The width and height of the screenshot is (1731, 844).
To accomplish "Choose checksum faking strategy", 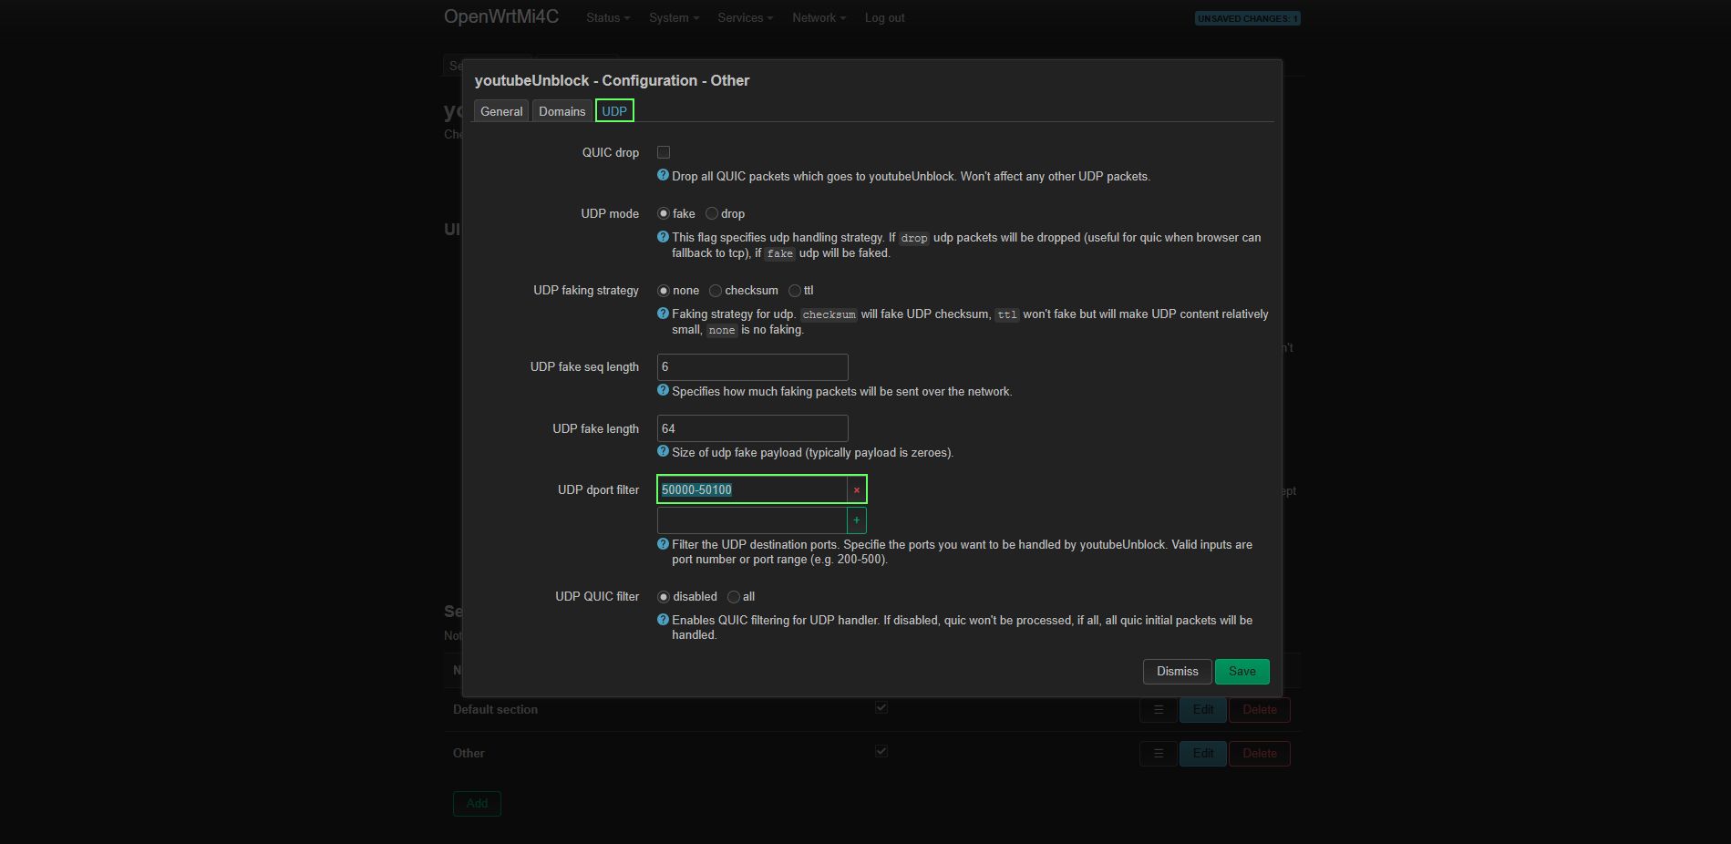I will point(716,291).
